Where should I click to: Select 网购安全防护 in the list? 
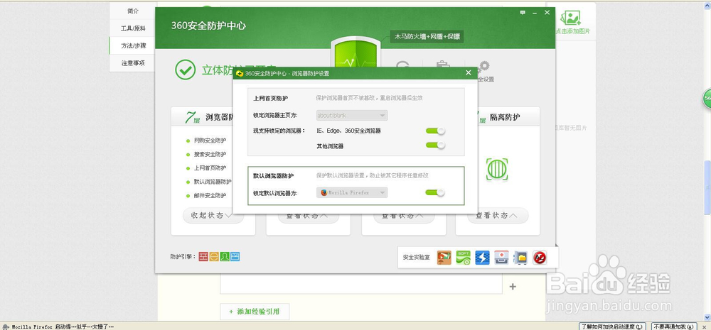210,141
